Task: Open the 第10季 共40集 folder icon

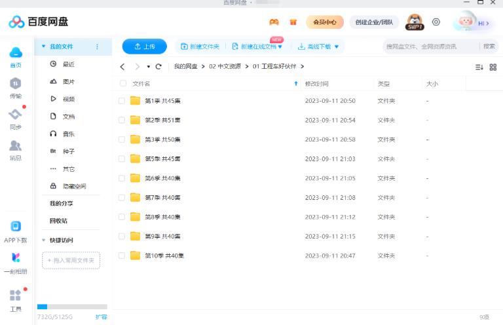Action: click(x=135, y=256)
